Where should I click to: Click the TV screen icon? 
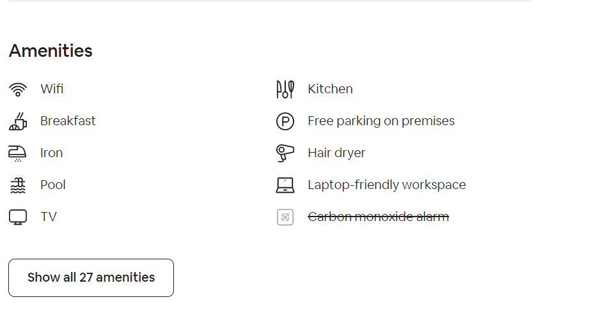click(x=18, y=217)
